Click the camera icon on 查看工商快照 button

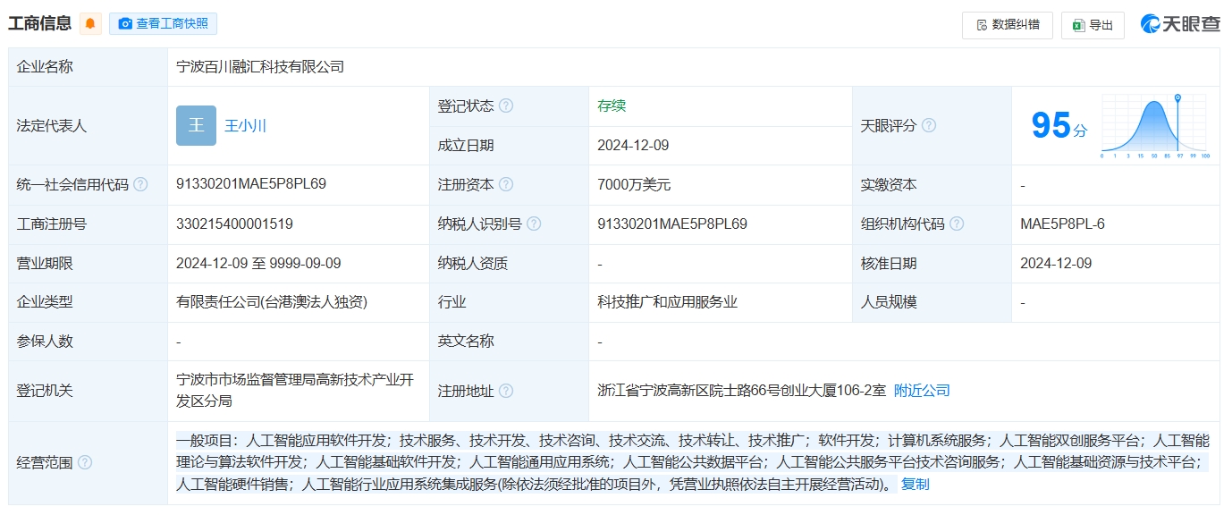(x=125, y=23)
